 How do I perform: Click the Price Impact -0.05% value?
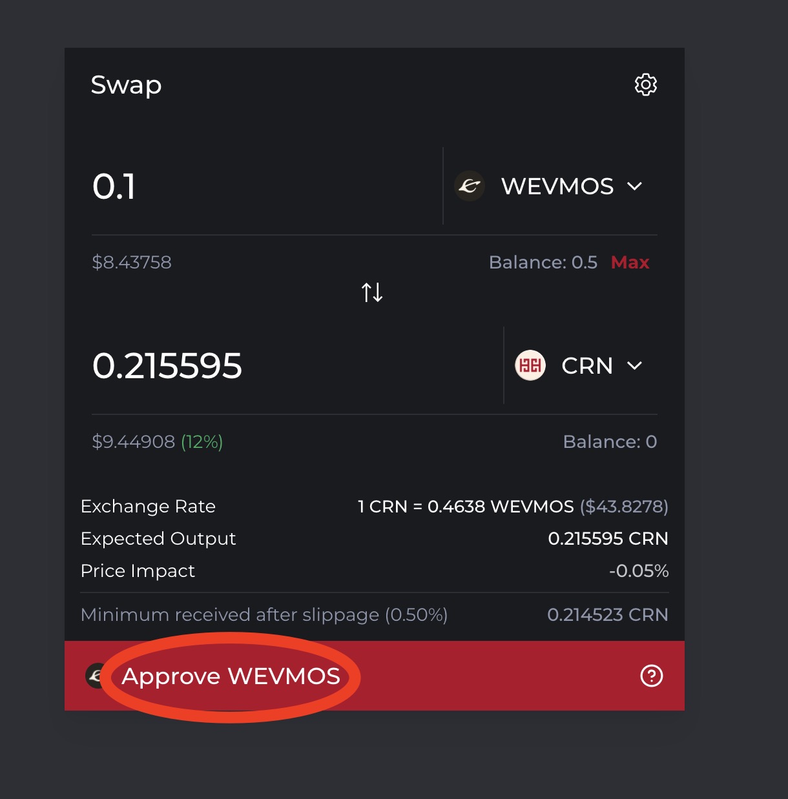click(638, 571)
